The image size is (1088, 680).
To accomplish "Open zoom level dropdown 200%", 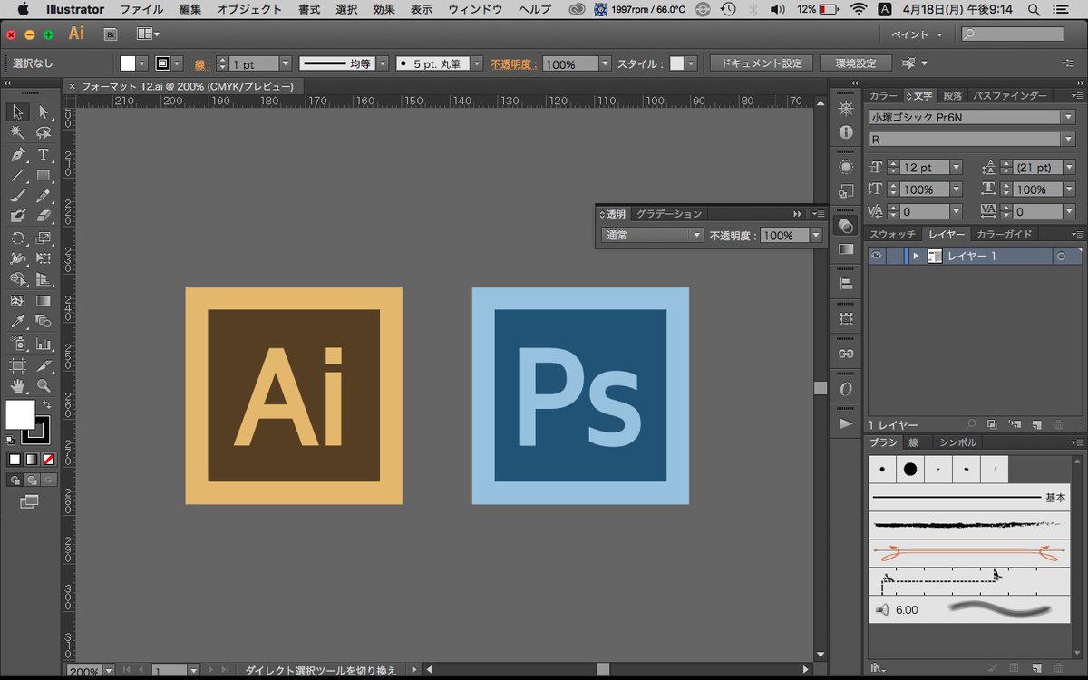I will point(109,671).
